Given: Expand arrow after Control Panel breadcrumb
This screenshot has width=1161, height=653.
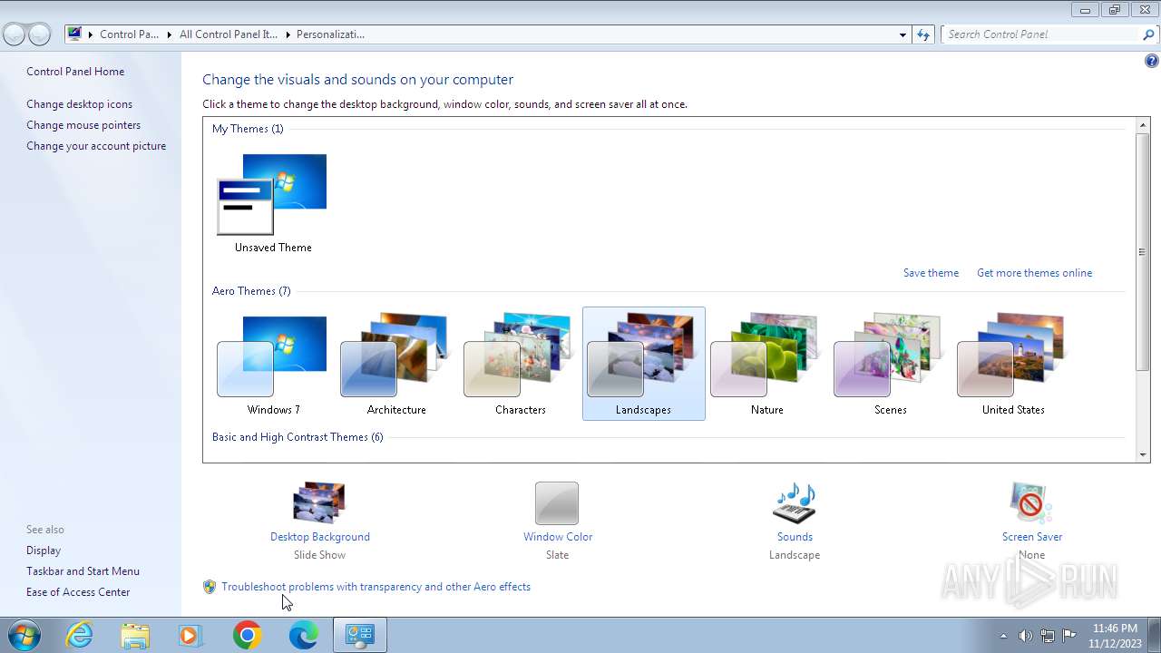Looking at the screenshot, I should click(170, 34).
